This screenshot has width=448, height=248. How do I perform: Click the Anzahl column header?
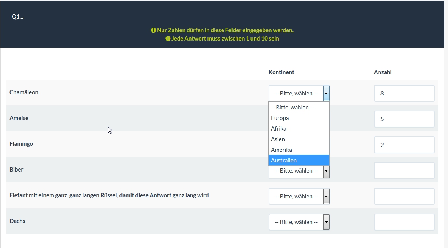(x=382, y=72)
